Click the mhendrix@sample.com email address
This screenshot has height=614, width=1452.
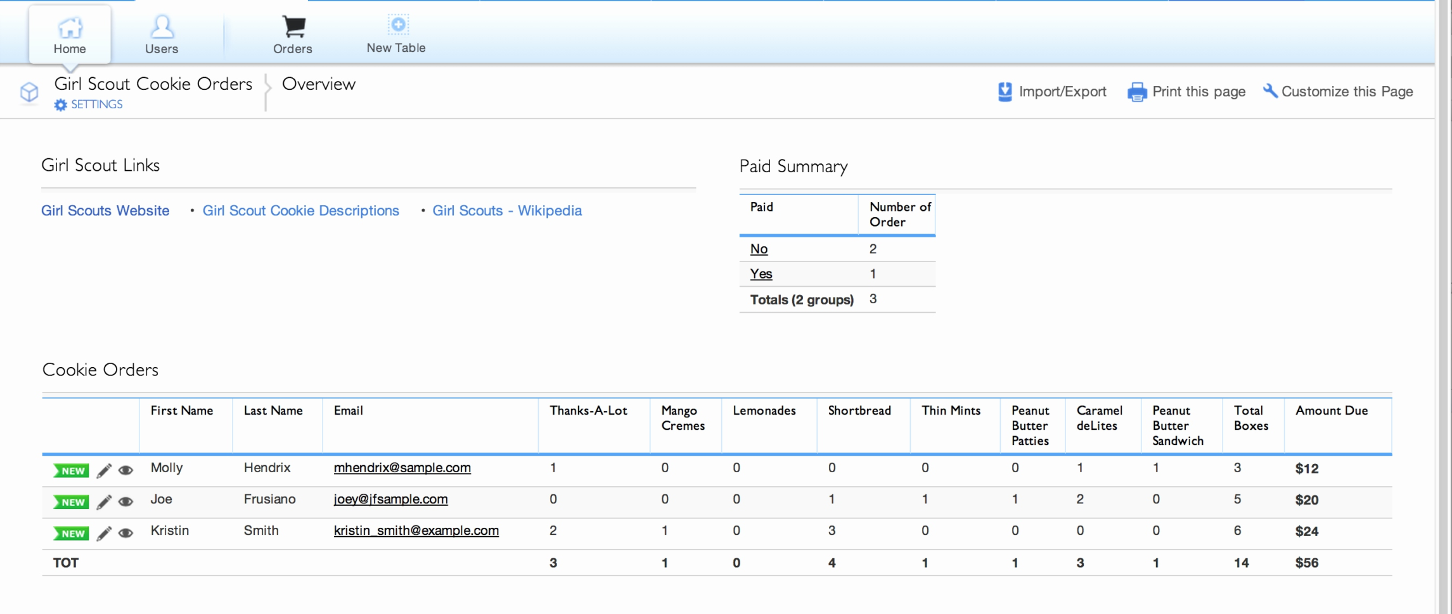coord(402,468)
